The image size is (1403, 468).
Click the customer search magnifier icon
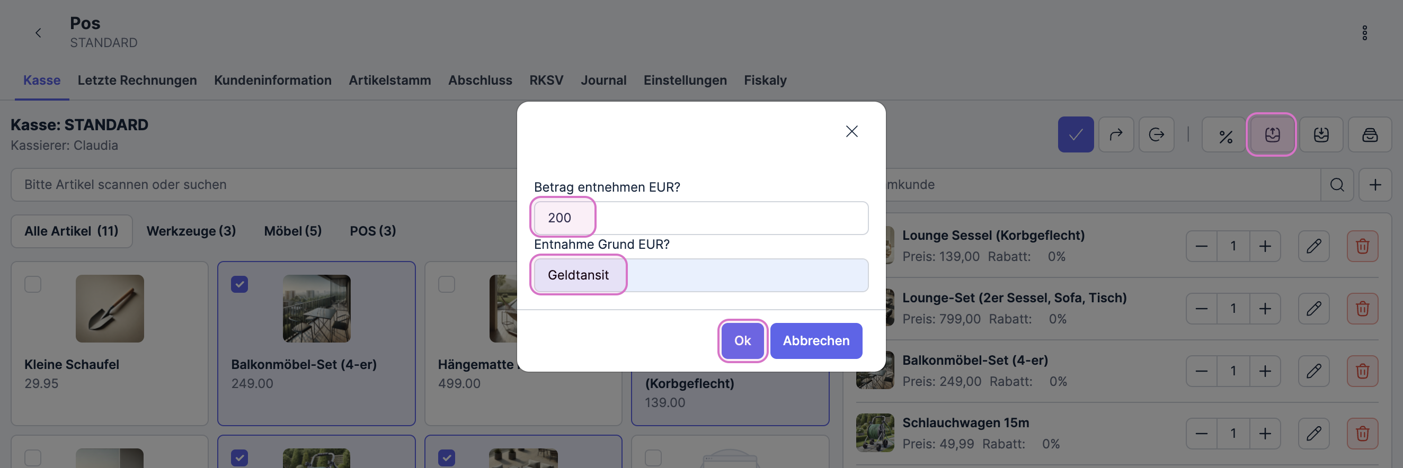[x=1337, y=185]
